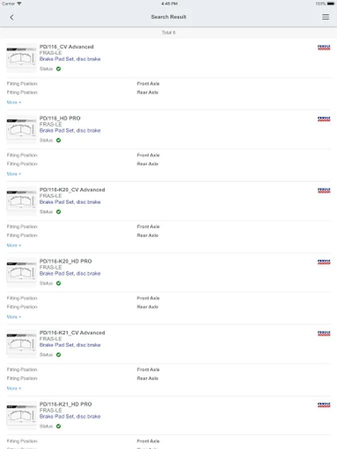Tap green status check on PD/116-K20_HD PRO

[x=58, y=283]
